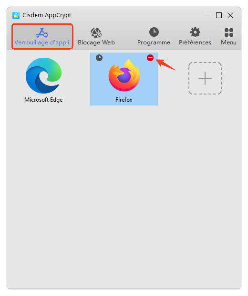Click the schedule clock badge on Firefox
The height and width of the screenshot is (296, 248).
click(x=99, y=58)
